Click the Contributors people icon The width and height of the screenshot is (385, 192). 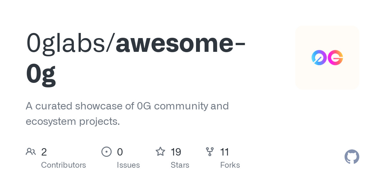pyautogui.click(x=31, y=151)
